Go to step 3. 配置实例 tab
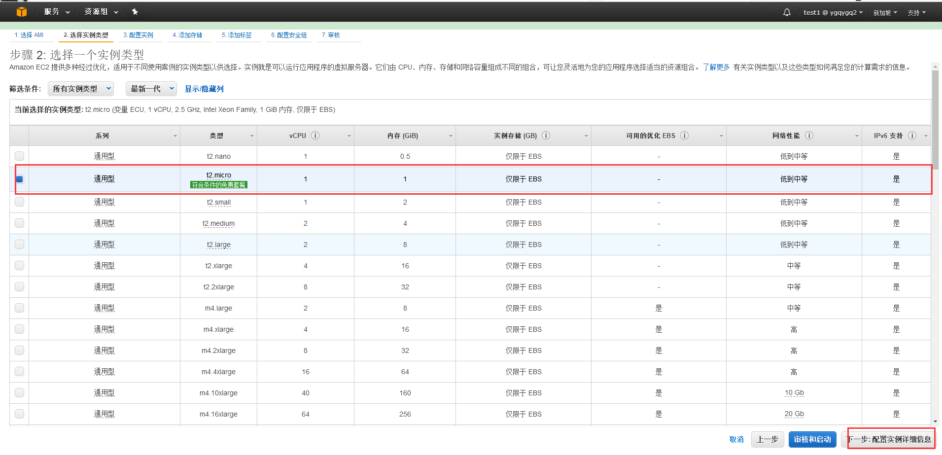Screen dimensions: 942x455 pos(138,35)
